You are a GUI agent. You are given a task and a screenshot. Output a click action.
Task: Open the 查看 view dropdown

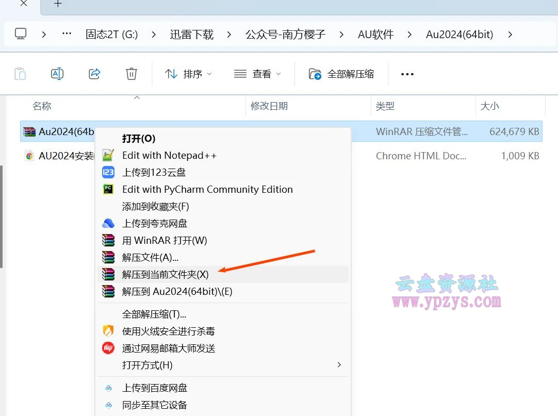pos(257,74)
